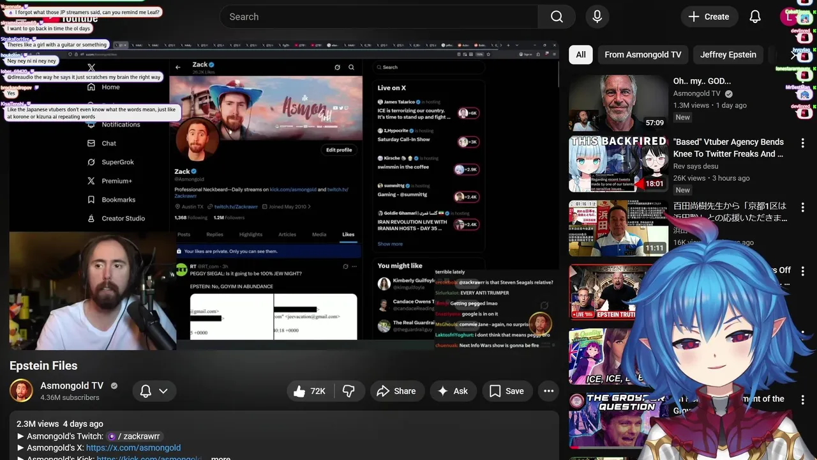Select the Jeffrey Epstein filter chip
Screen dimensions: 817x460
728,54
